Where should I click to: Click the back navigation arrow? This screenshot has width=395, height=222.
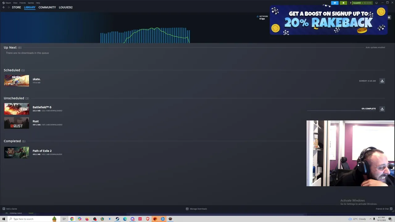[x=3, y=7]
